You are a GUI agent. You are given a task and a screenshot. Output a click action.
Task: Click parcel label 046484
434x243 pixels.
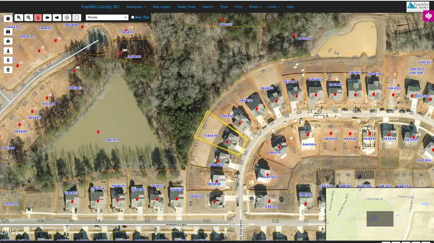tap(48, 104)
